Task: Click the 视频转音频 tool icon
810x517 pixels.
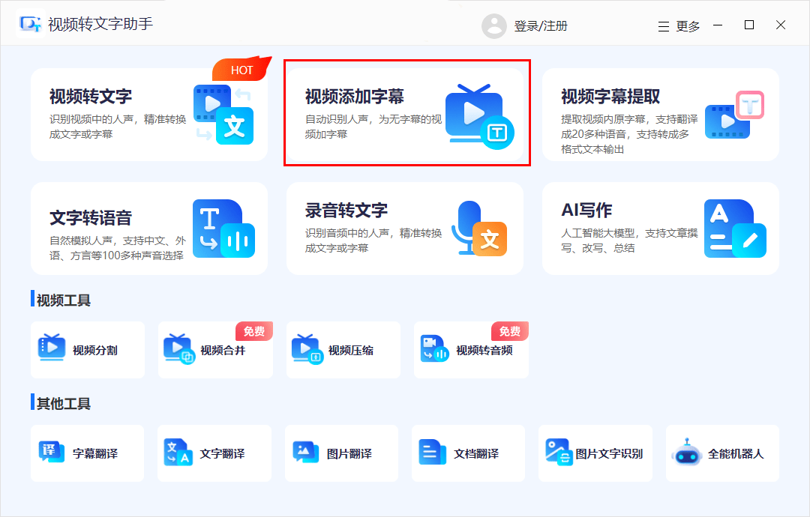Action: [434, 349]
